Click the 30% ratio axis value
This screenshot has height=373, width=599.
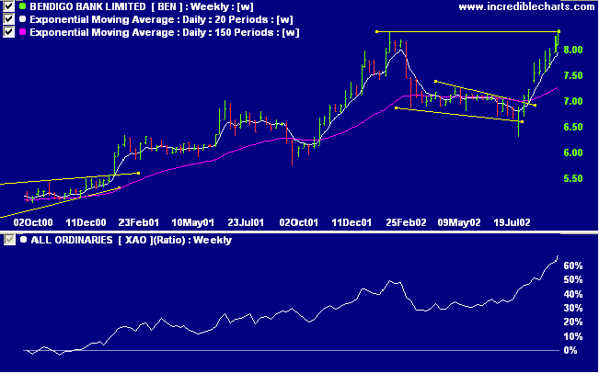tap(573, 308)
